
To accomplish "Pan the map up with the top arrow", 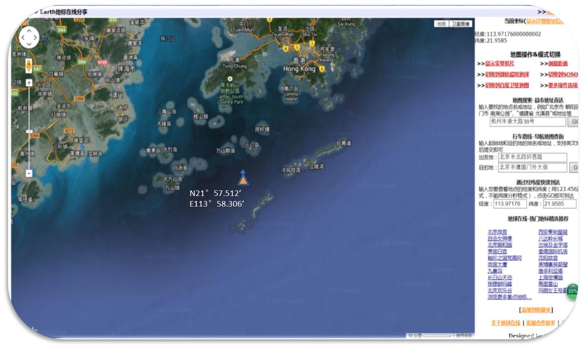I will 29,31.
